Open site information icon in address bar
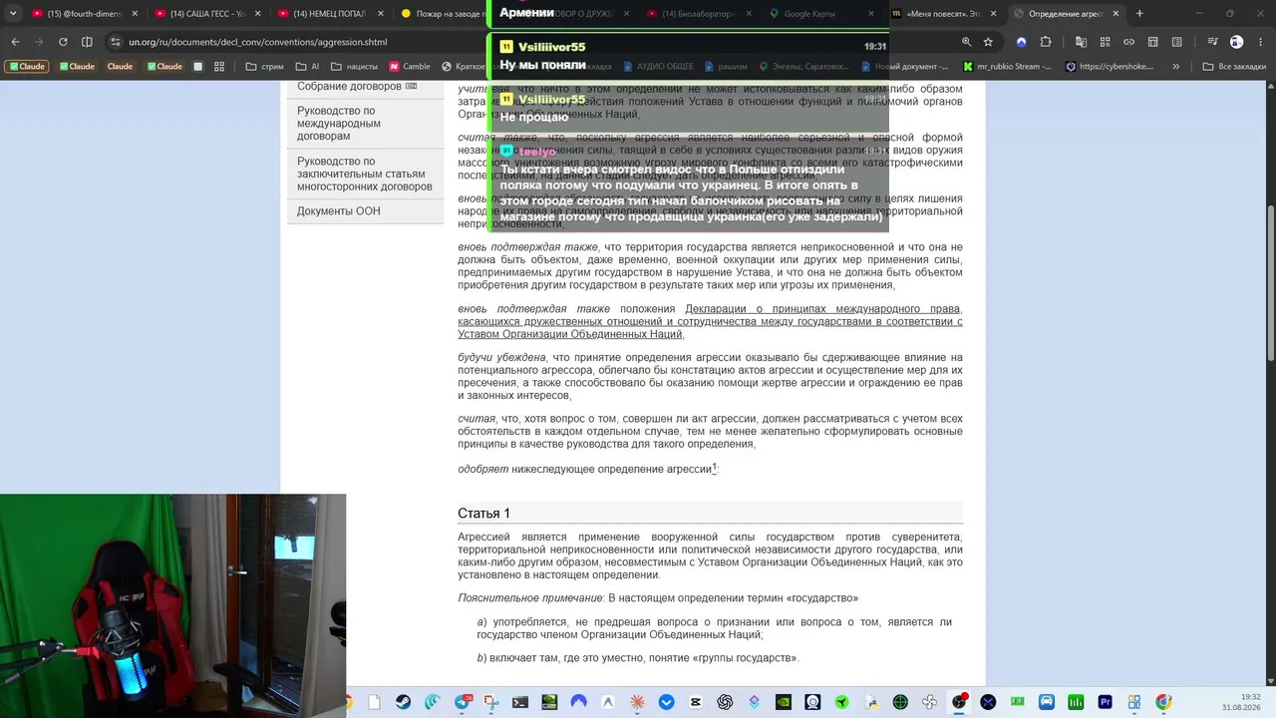Image resolution: width=1276 pixels, height=718 pixels. [x=116, y=42]
